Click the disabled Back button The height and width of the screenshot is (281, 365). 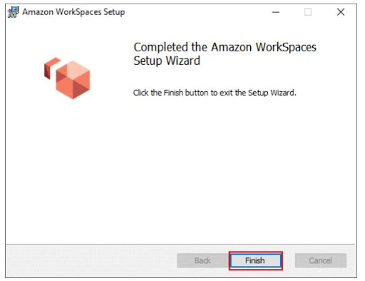tap(202, 260)
